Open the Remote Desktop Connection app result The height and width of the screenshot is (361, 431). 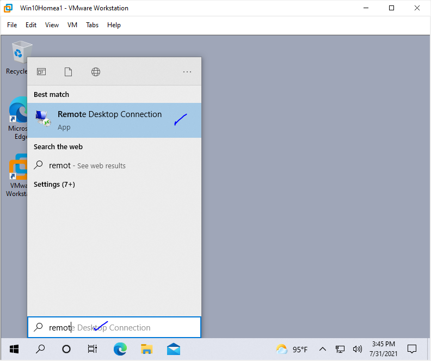coord(114,120)
